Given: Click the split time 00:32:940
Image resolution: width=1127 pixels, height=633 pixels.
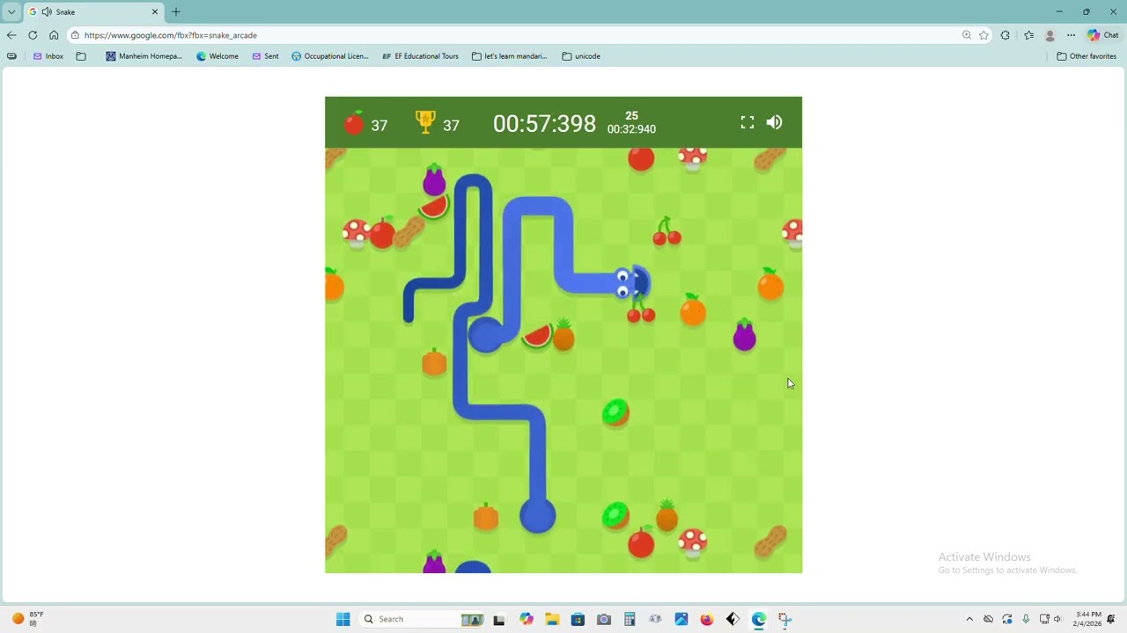Looking at the screenshot, I should (631, 129).
